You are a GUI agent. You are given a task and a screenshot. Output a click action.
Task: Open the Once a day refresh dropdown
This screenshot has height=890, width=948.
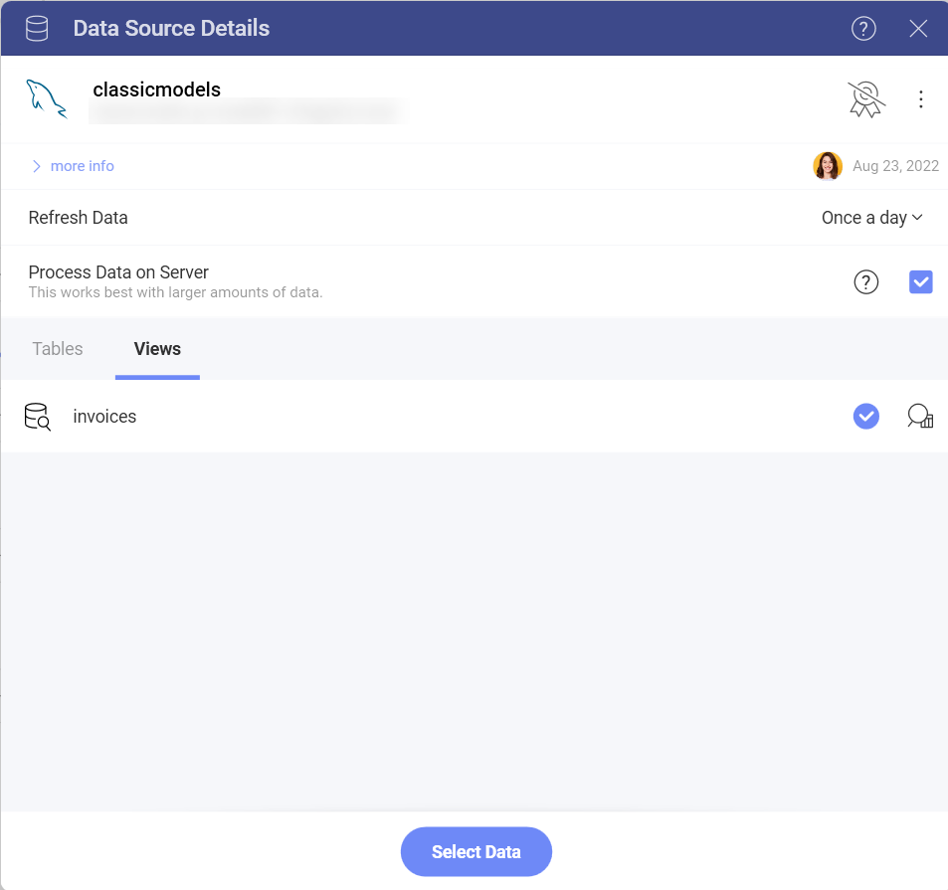[871, 218]
